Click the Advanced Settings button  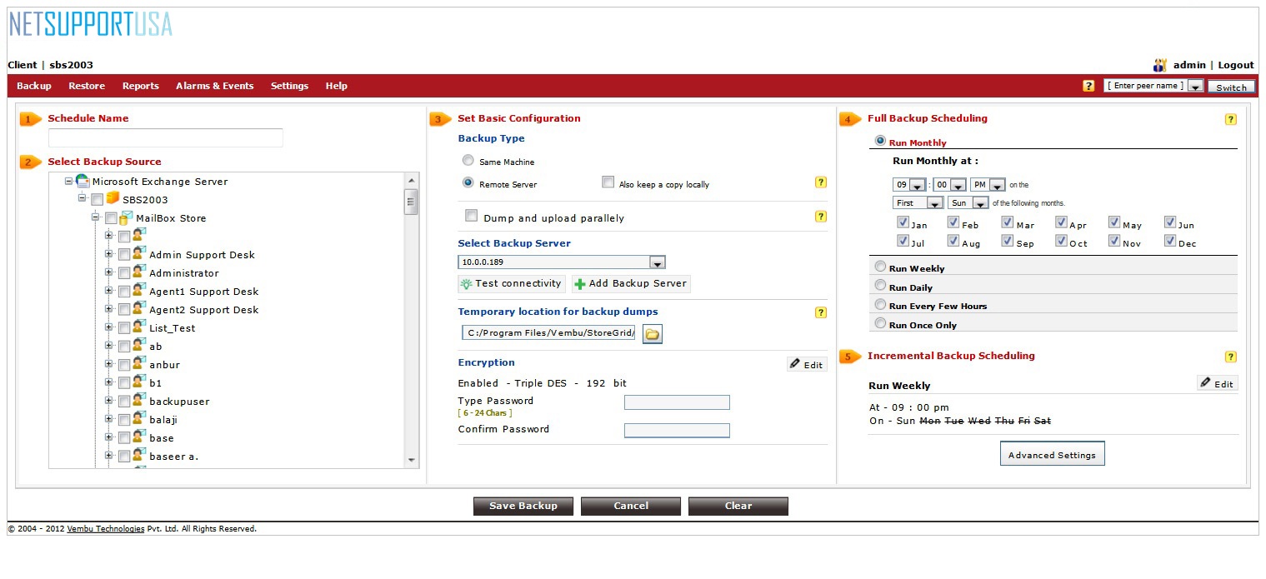1052,455
